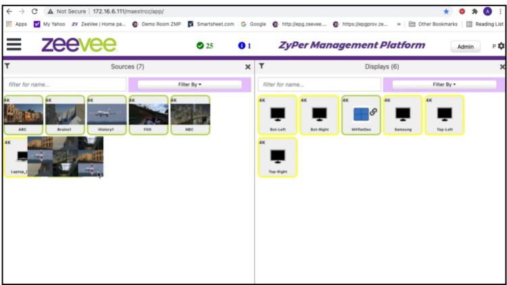Screen dimensions: 507x285
Task: Click the ZeeVee logo
Action: point(79,45)
